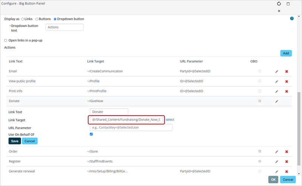Click the ~/Store link target
Viewport: 302px width, 186px height.
pos(92,151)
